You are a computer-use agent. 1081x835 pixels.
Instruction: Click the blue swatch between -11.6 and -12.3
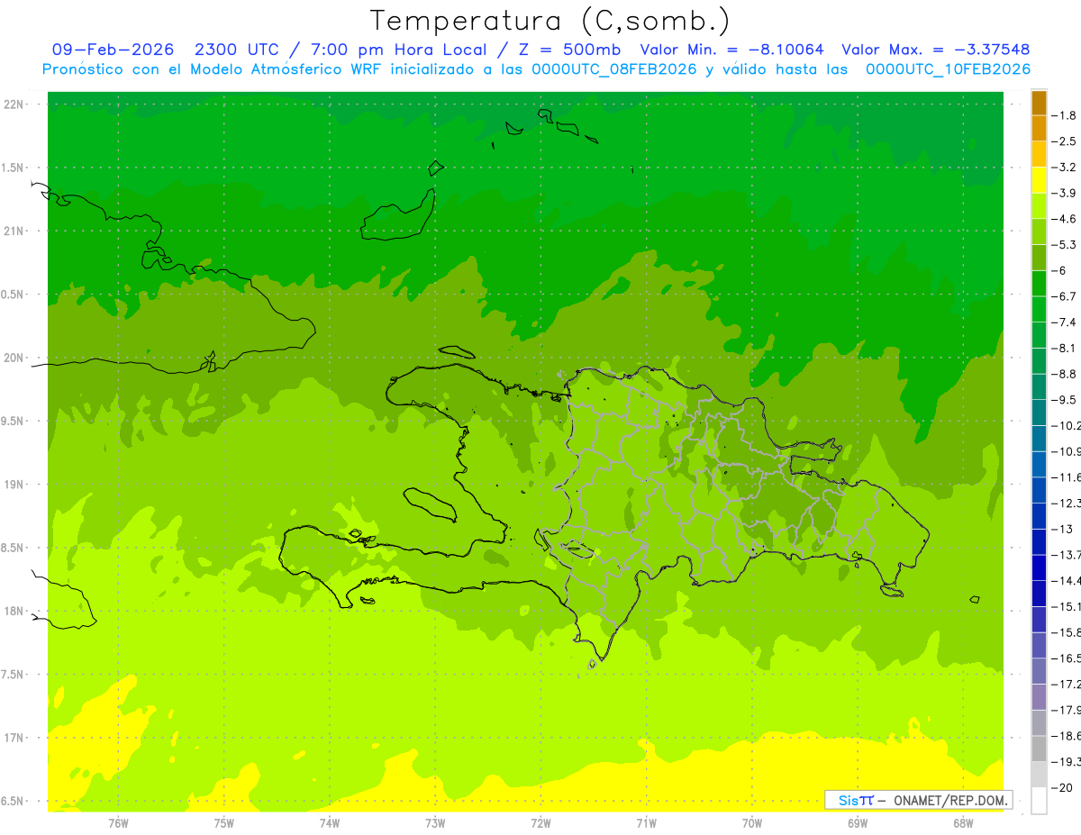[x=1039, y=490]
